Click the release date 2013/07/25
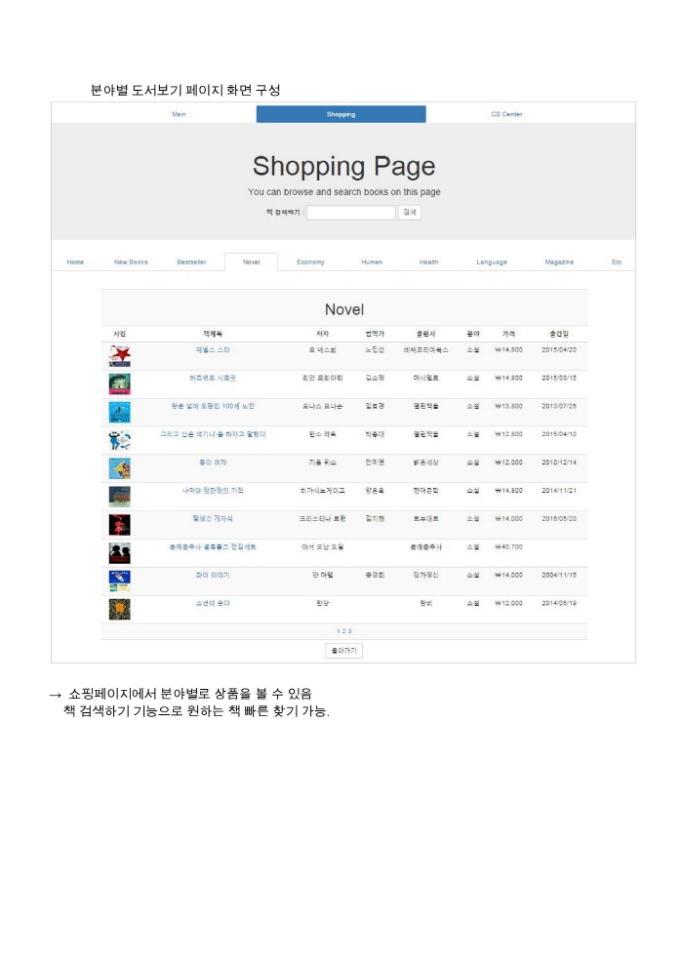The width and height of the screenshot is (683, 965). click(x=559, y=406)
